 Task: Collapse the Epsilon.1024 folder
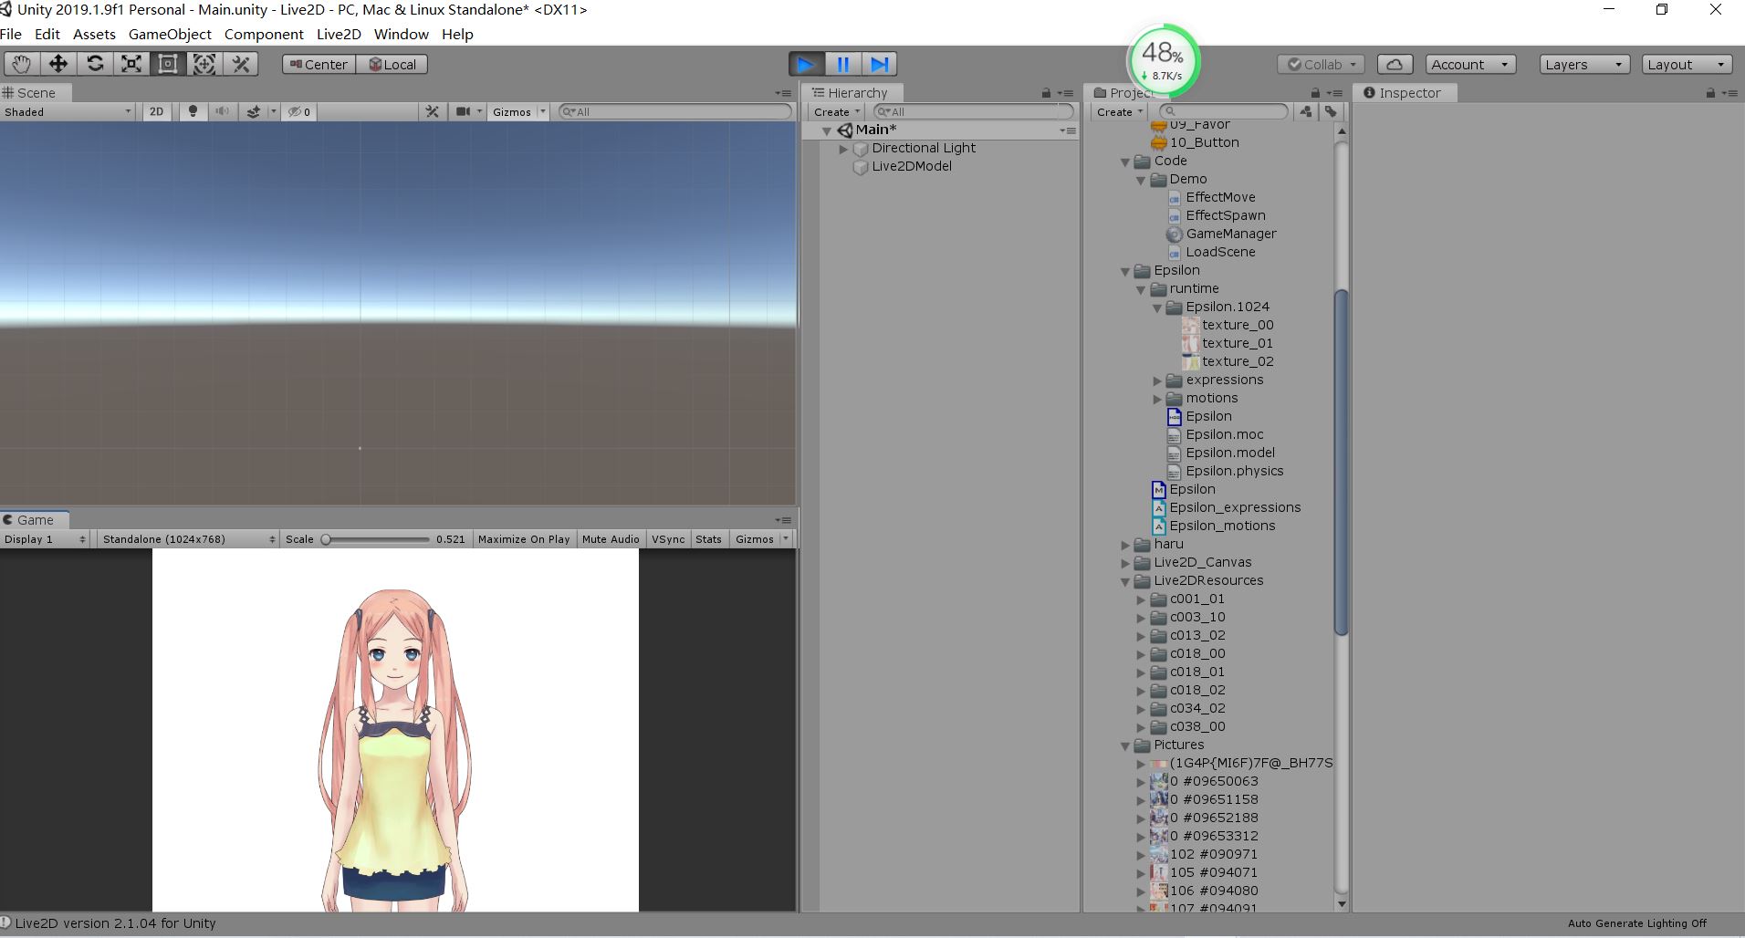(1157, 307)
